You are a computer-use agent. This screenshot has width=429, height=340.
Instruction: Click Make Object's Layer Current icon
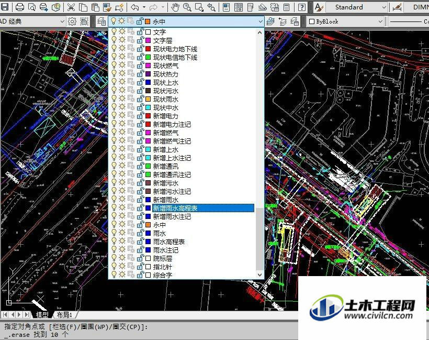pos(270,21)
